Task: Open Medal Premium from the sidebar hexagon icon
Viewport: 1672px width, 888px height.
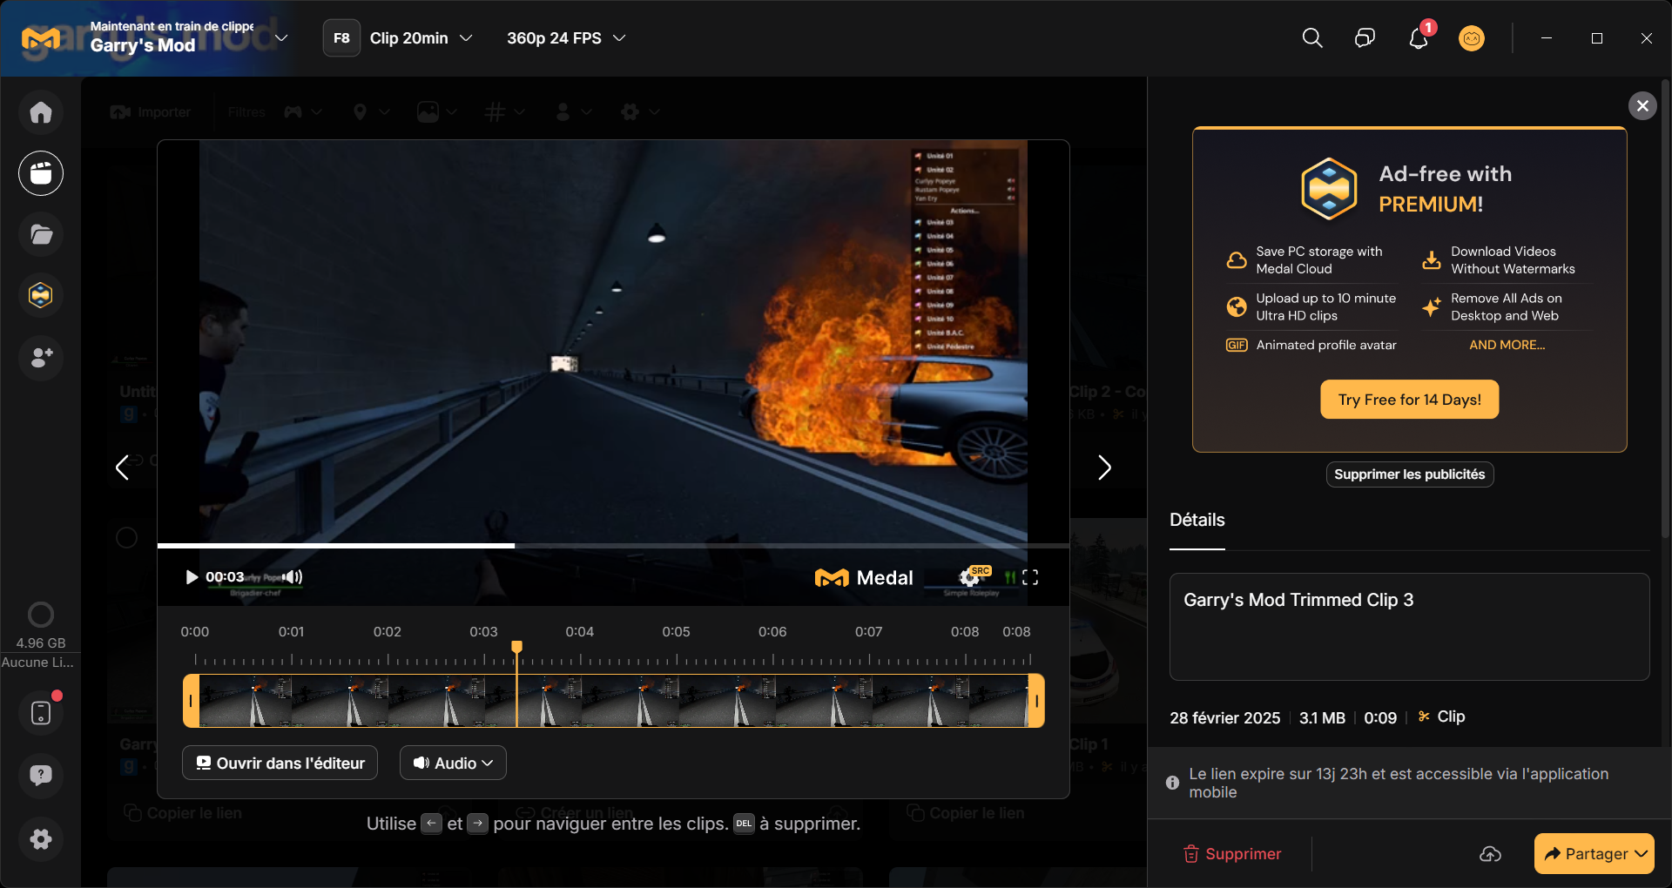Action: click(41, 295)
